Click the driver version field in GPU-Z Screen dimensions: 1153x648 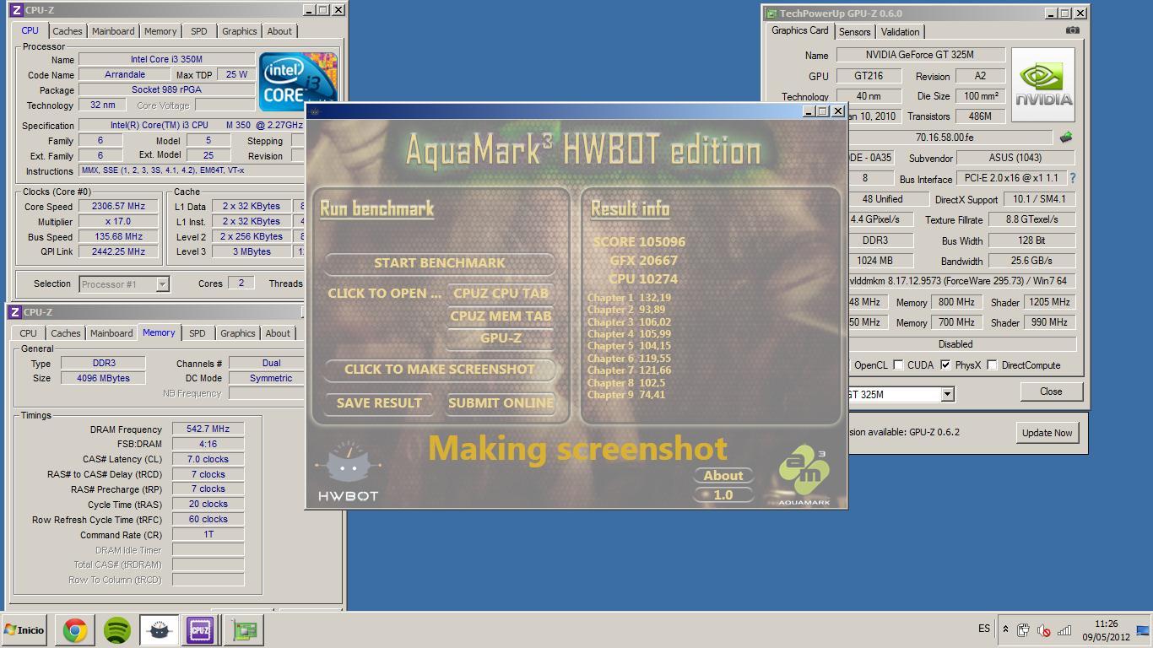[x=961, y=282]
